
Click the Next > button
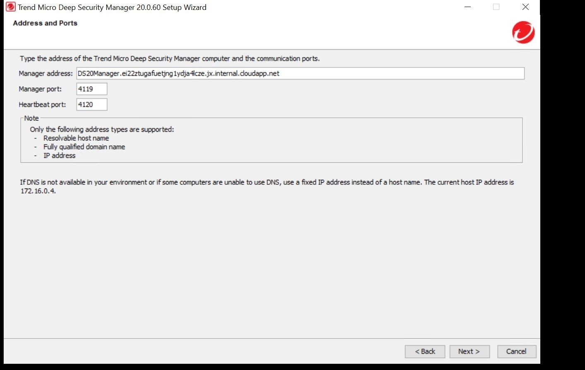pos(469,351)
